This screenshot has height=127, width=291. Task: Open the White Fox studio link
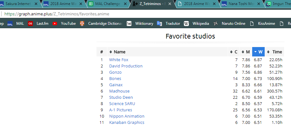click(119, 60)
